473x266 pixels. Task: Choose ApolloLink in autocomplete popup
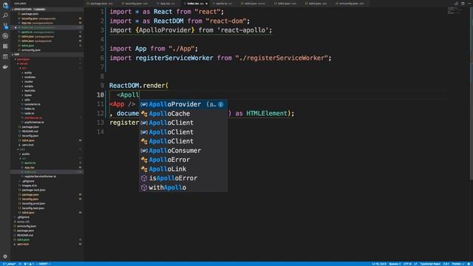[x=183, y=169]
